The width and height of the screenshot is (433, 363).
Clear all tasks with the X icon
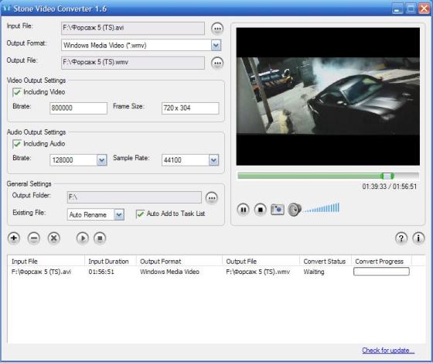54,238
